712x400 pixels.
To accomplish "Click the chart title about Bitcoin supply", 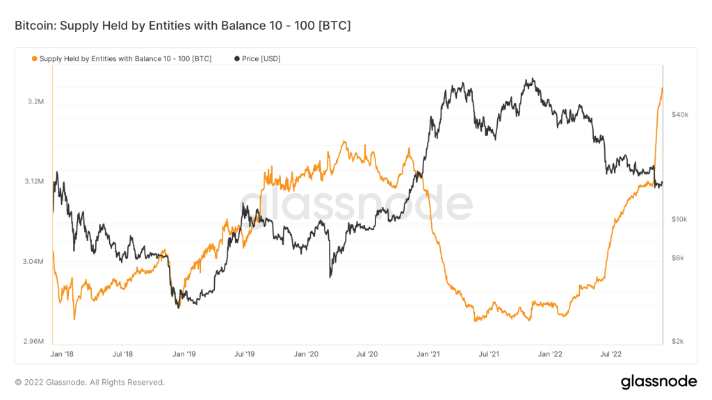I will pos(182,26).
